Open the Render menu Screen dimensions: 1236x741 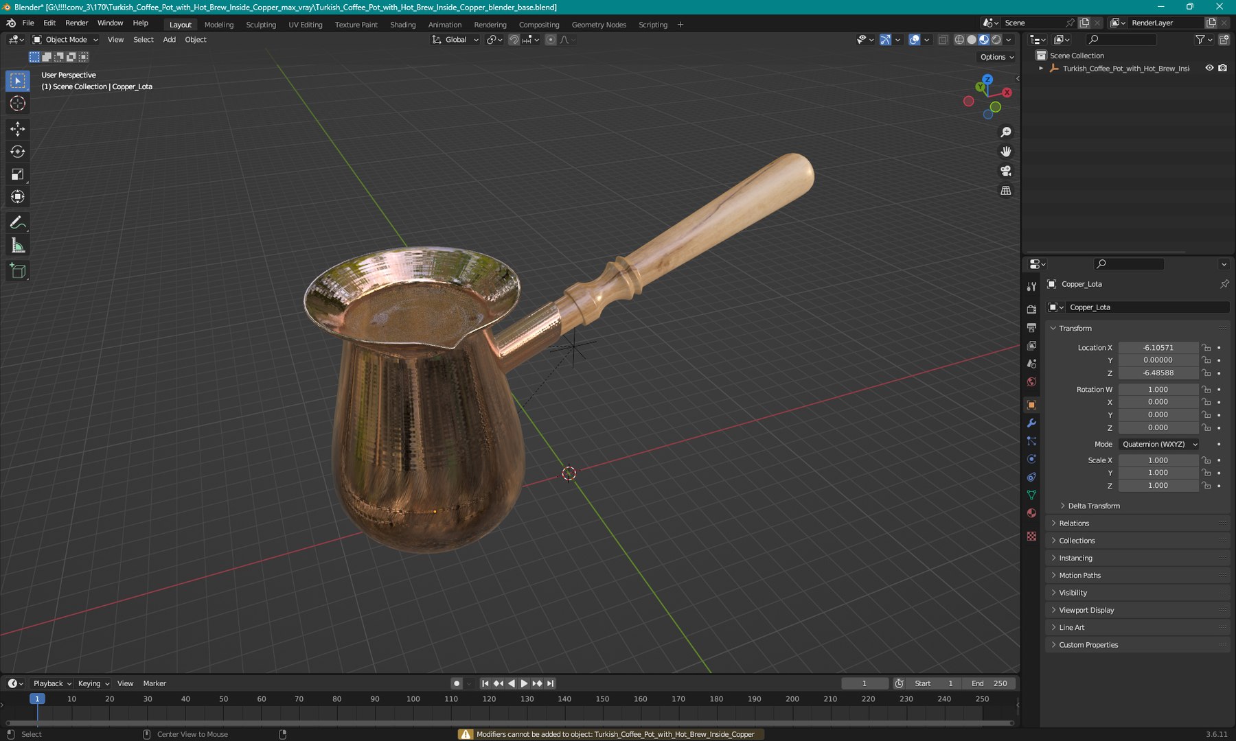[x=77, y=23]
